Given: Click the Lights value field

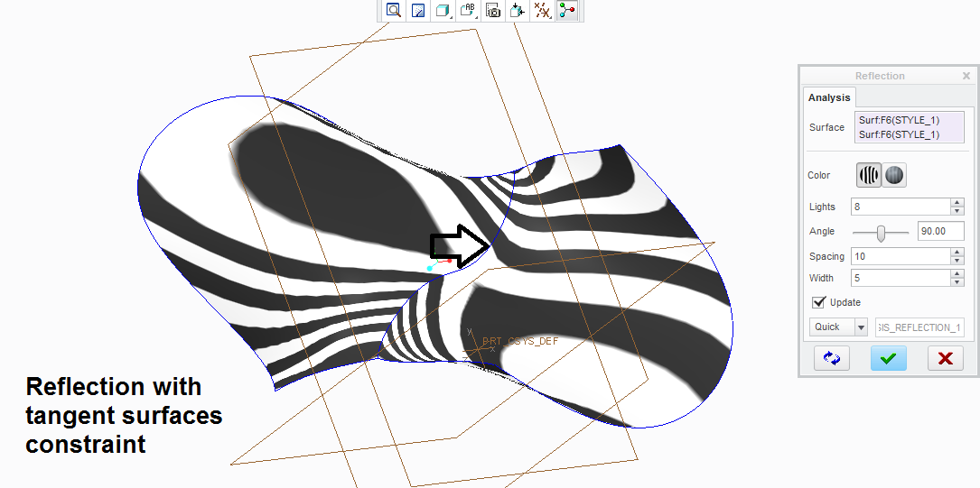Looking at the screenshot, I should point(901,207).
